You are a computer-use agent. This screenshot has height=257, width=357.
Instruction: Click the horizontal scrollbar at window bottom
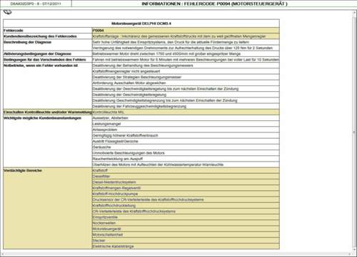(176, 254)
